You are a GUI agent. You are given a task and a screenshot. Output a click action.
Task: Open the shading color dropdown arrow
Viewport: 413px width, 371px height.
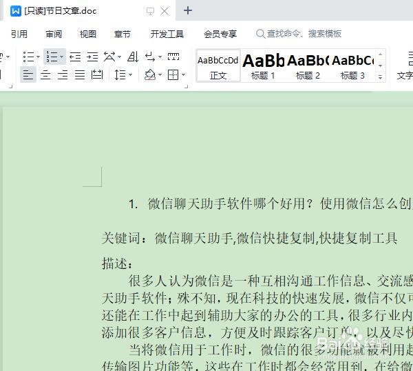click(160, 75)
